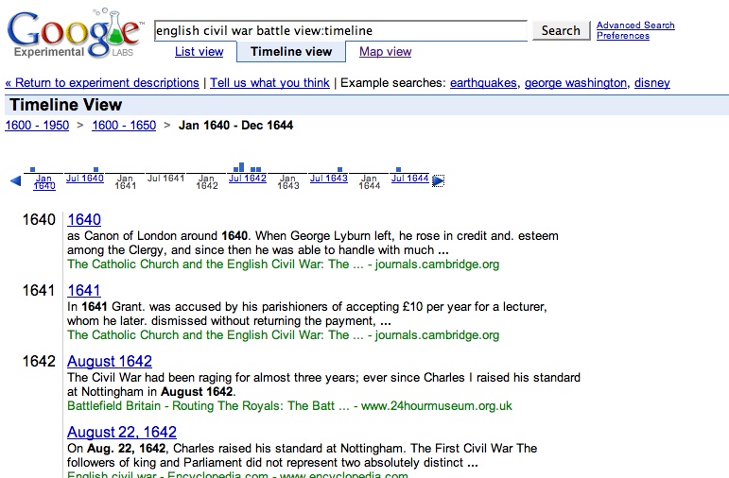729x478 pixels.
Task: Select Jul 1643 on the timeline
Action: [329, 179]
